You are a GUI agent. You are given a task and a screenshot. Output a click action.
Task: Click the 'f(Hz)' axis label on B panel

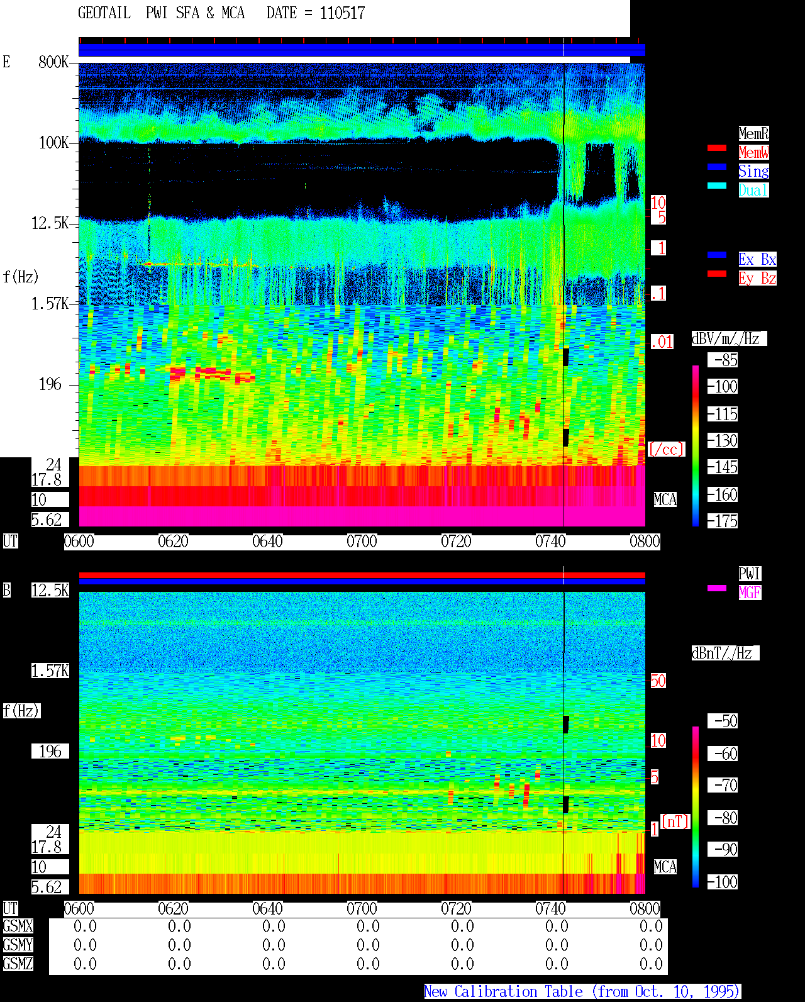[x=21, y=711]
